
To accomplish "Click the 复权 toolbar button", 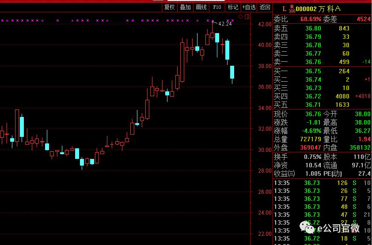I will click(170, 8).
